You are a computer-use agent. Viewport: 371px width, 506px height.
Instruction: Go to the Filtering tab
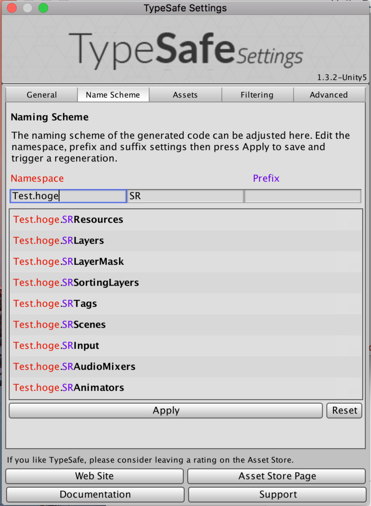(x=257, y=95)
